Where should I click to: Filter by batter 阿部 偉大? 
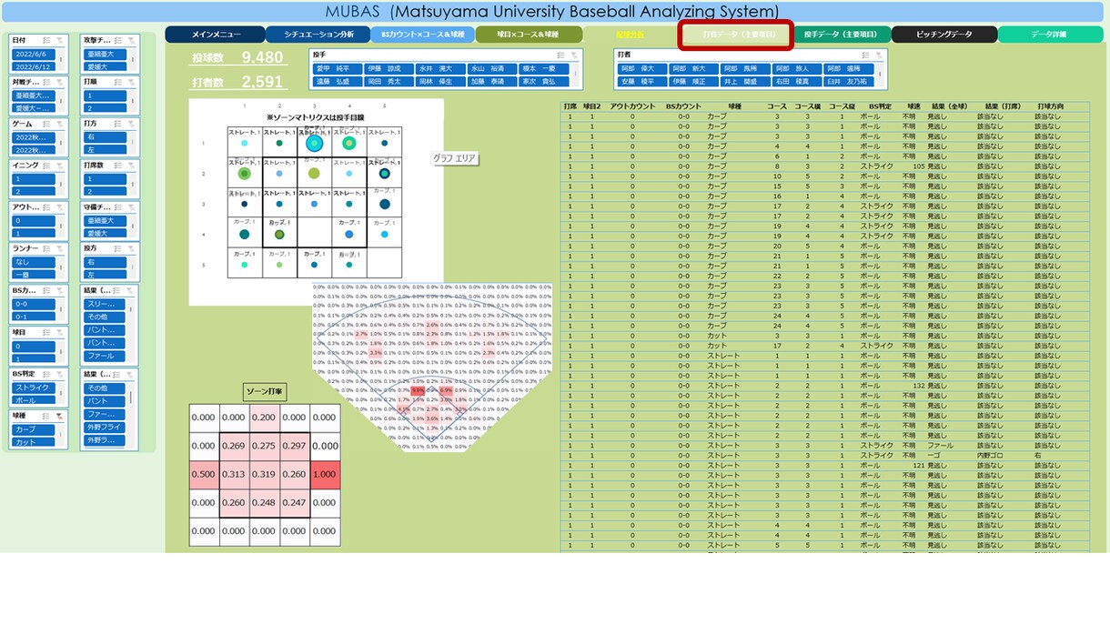point(641,68)
